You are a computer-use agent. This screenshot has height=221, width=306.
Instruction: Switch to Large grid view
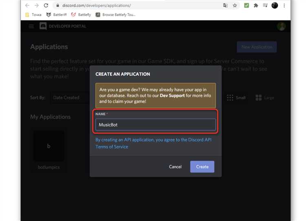coord(265,97)
